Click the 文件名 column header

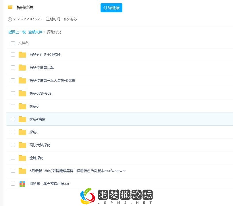(24, 43)
